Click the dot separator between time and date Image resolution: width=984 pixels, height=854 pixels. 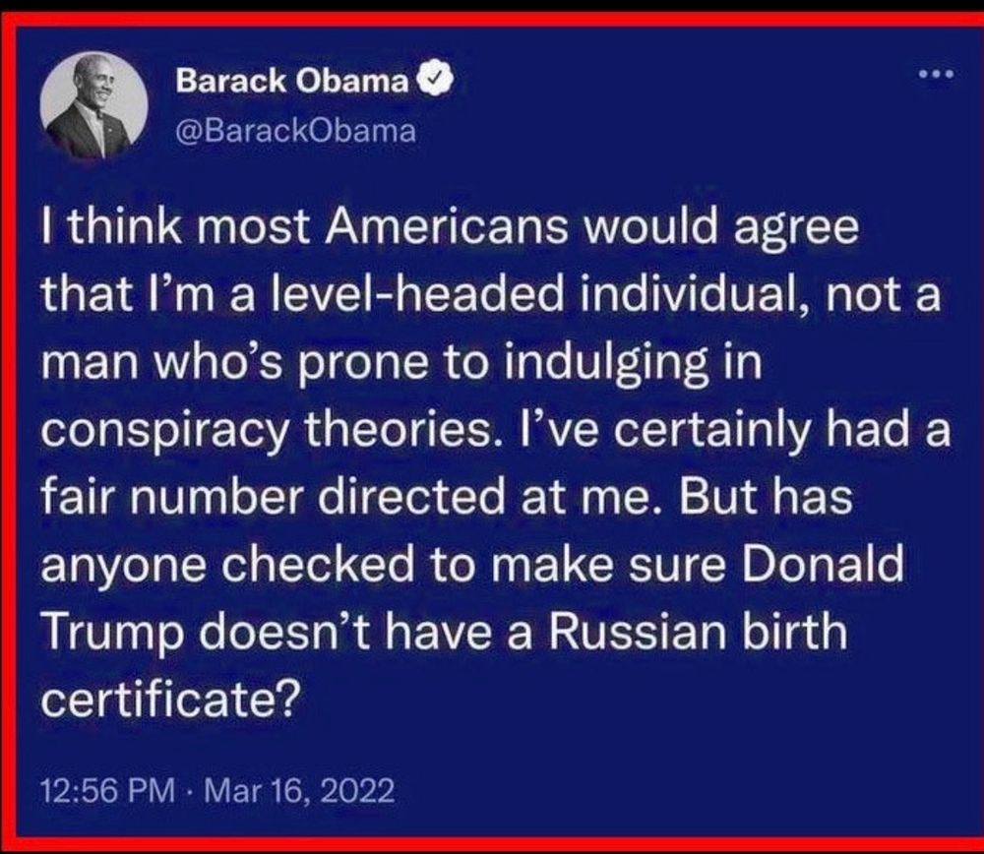click(x=190, y=791)
